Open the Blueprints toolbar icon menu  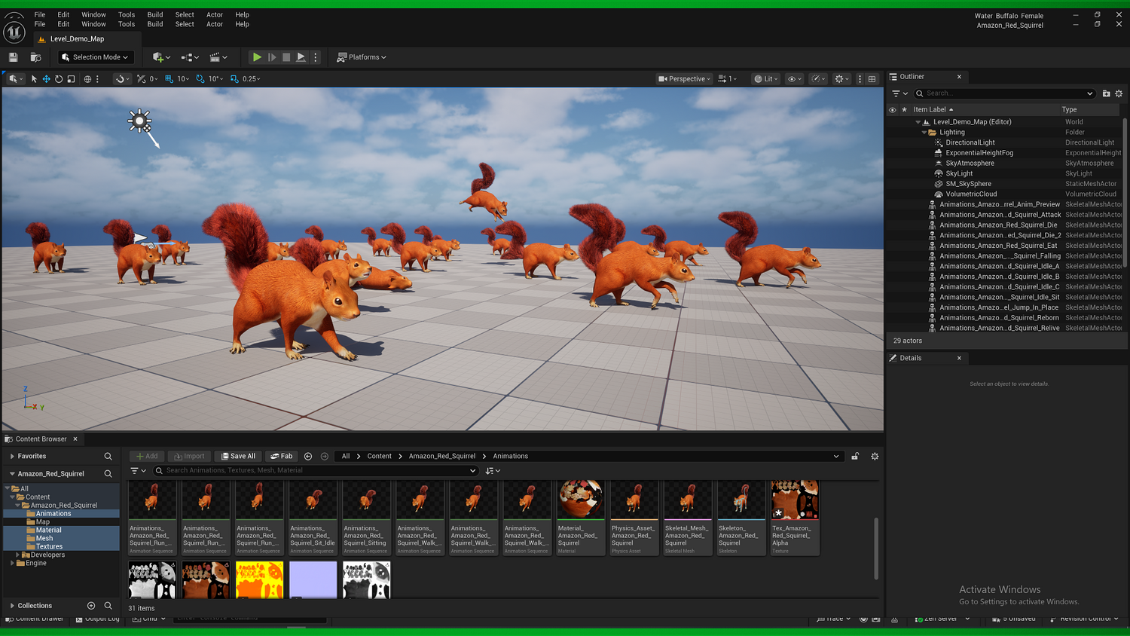pyautogui.click(x=190, y=57)
